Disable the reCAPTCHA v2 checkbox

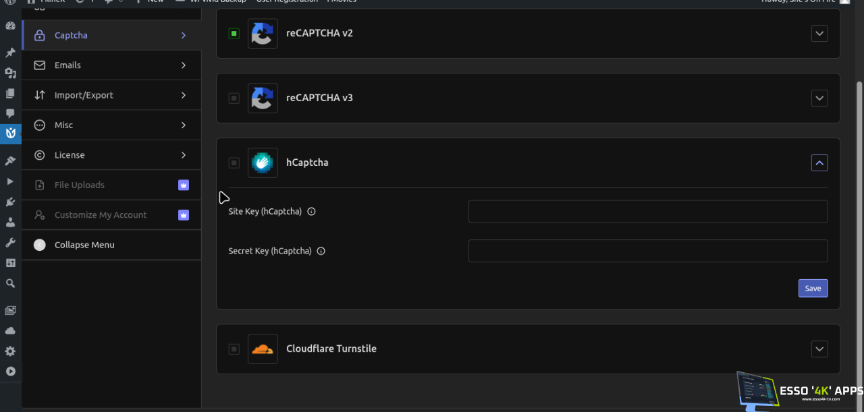coord(234,34)
